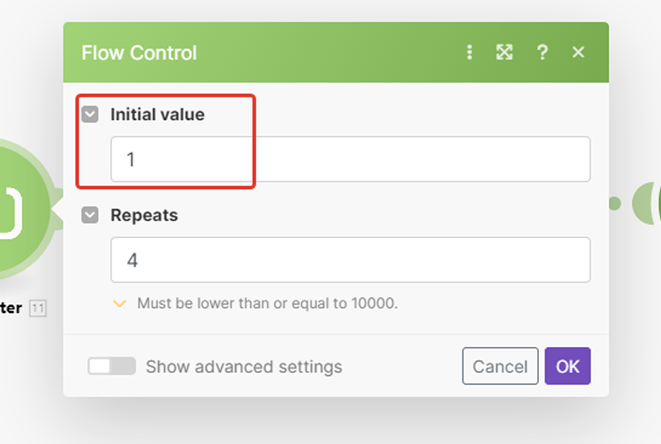Select the partially visible module on the right
This screenshot has width=661, height=444.
[x=647, y=203]
